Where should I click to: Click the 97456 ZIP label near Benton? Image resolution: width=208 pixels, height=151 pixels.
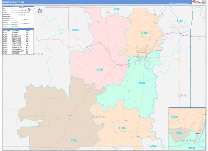tap(122, 128)
